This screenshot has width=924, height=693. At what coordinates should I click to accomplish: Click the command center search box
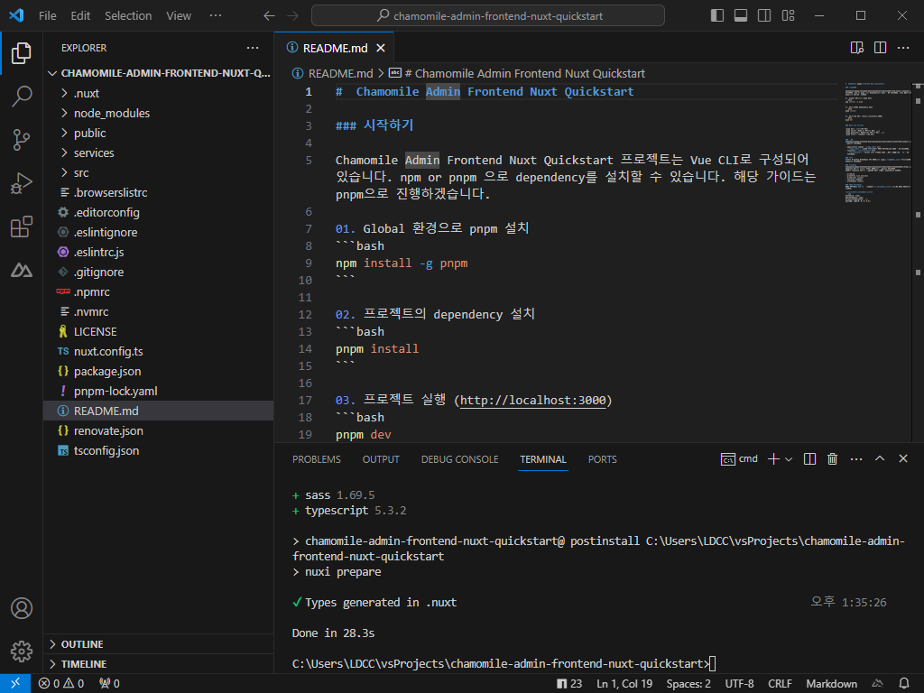point(488,15)
